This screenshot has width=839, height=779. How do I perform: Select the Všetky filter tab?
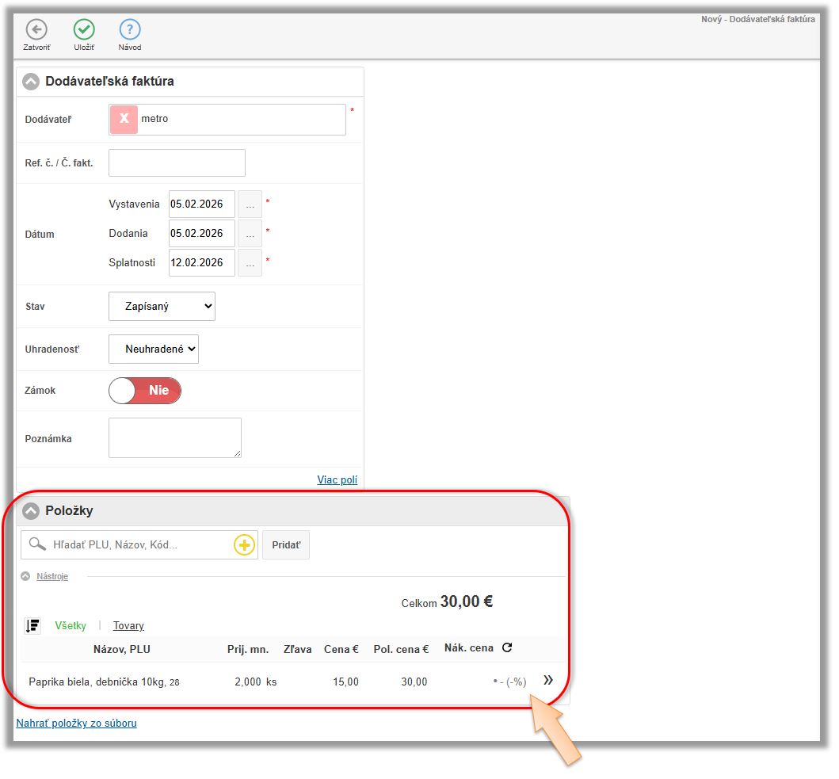[71, 626]
